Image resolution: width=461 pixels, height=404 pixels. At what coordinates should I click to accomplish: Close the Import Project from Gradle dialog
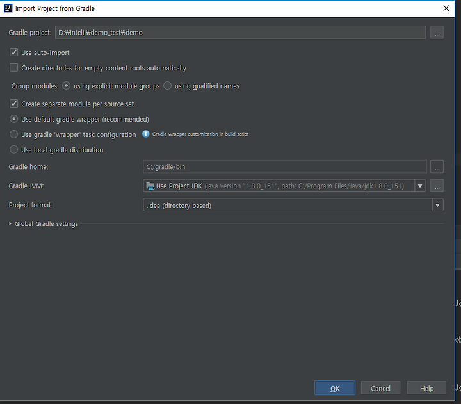coord(446,8)
